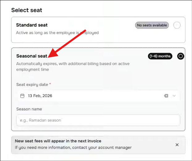Click the Standard seat title
Image resolution: width=192 pixels, height=161 pixels.
[x=32, y=25]
